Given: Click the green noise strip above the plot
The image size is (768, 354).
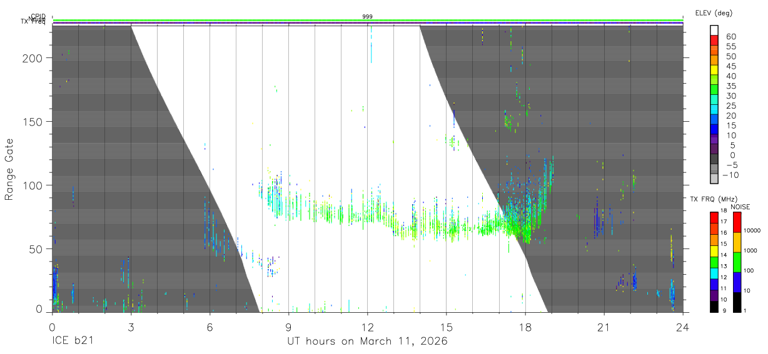Looking at the screenshot, I should [x=368, y=20].
